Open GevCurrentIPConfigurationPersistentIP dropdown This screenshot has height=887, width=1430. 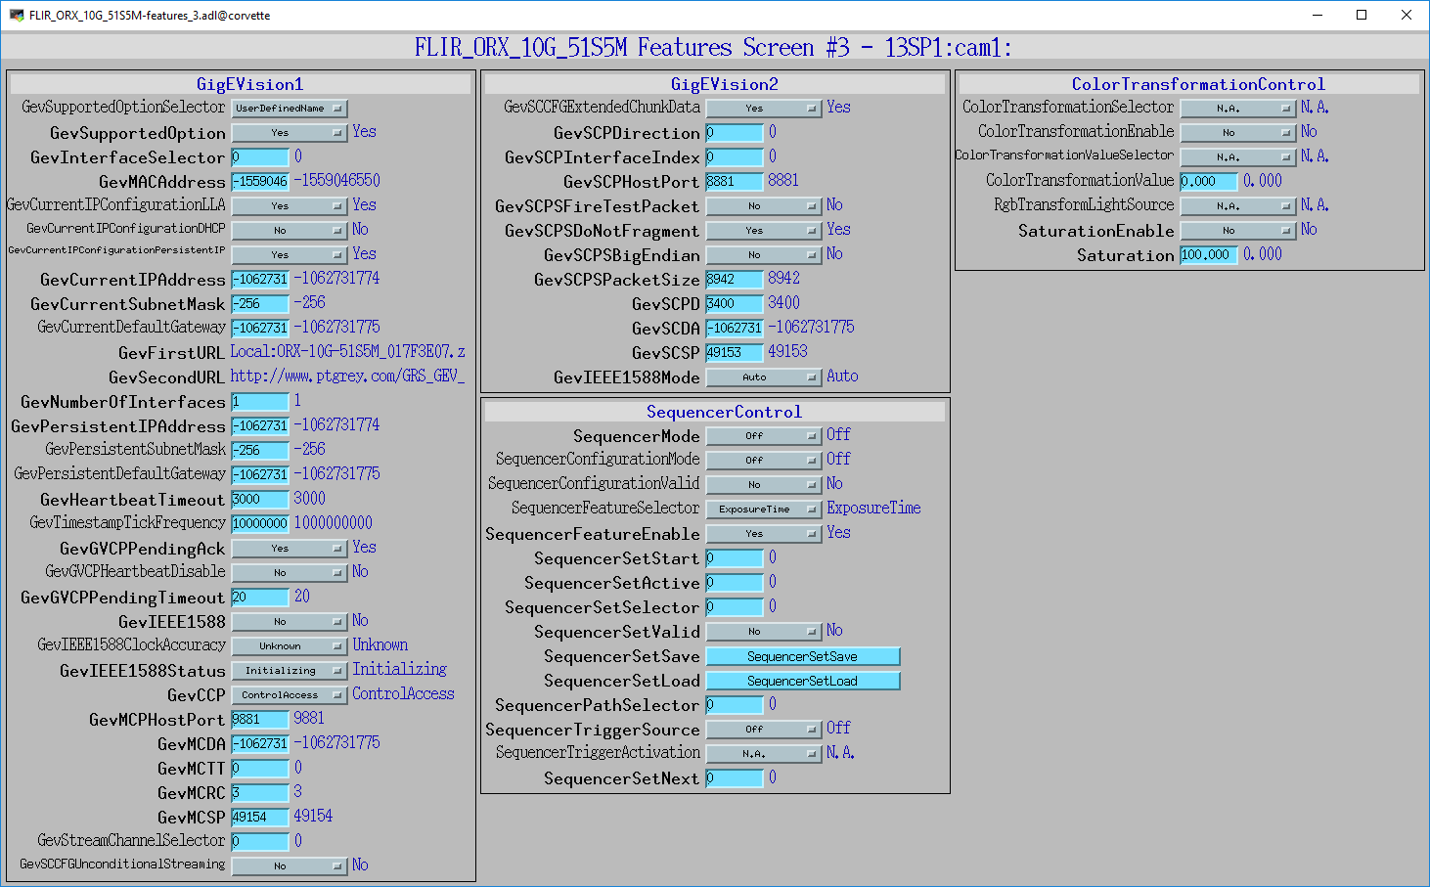coord(290,255)
